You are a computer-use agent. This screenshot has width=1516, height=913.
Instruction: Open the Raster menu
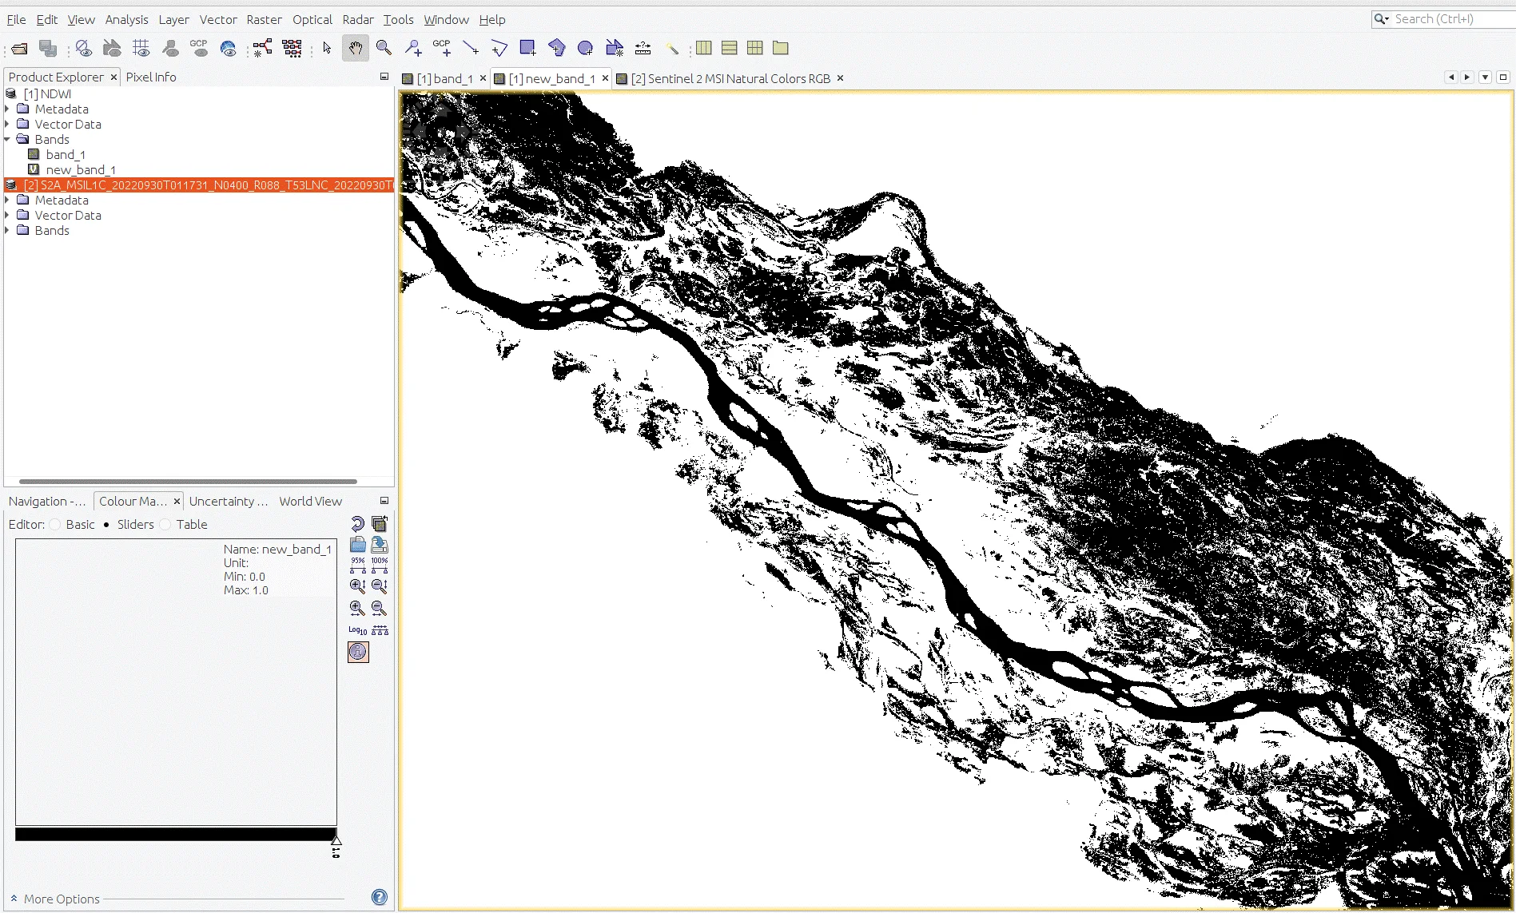264,19
